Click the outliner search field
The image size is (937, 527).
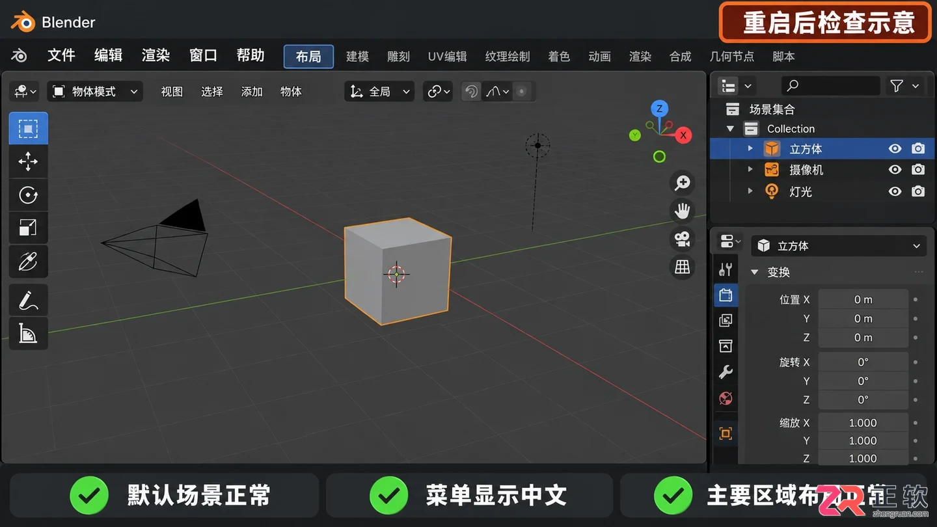(830, 86)
